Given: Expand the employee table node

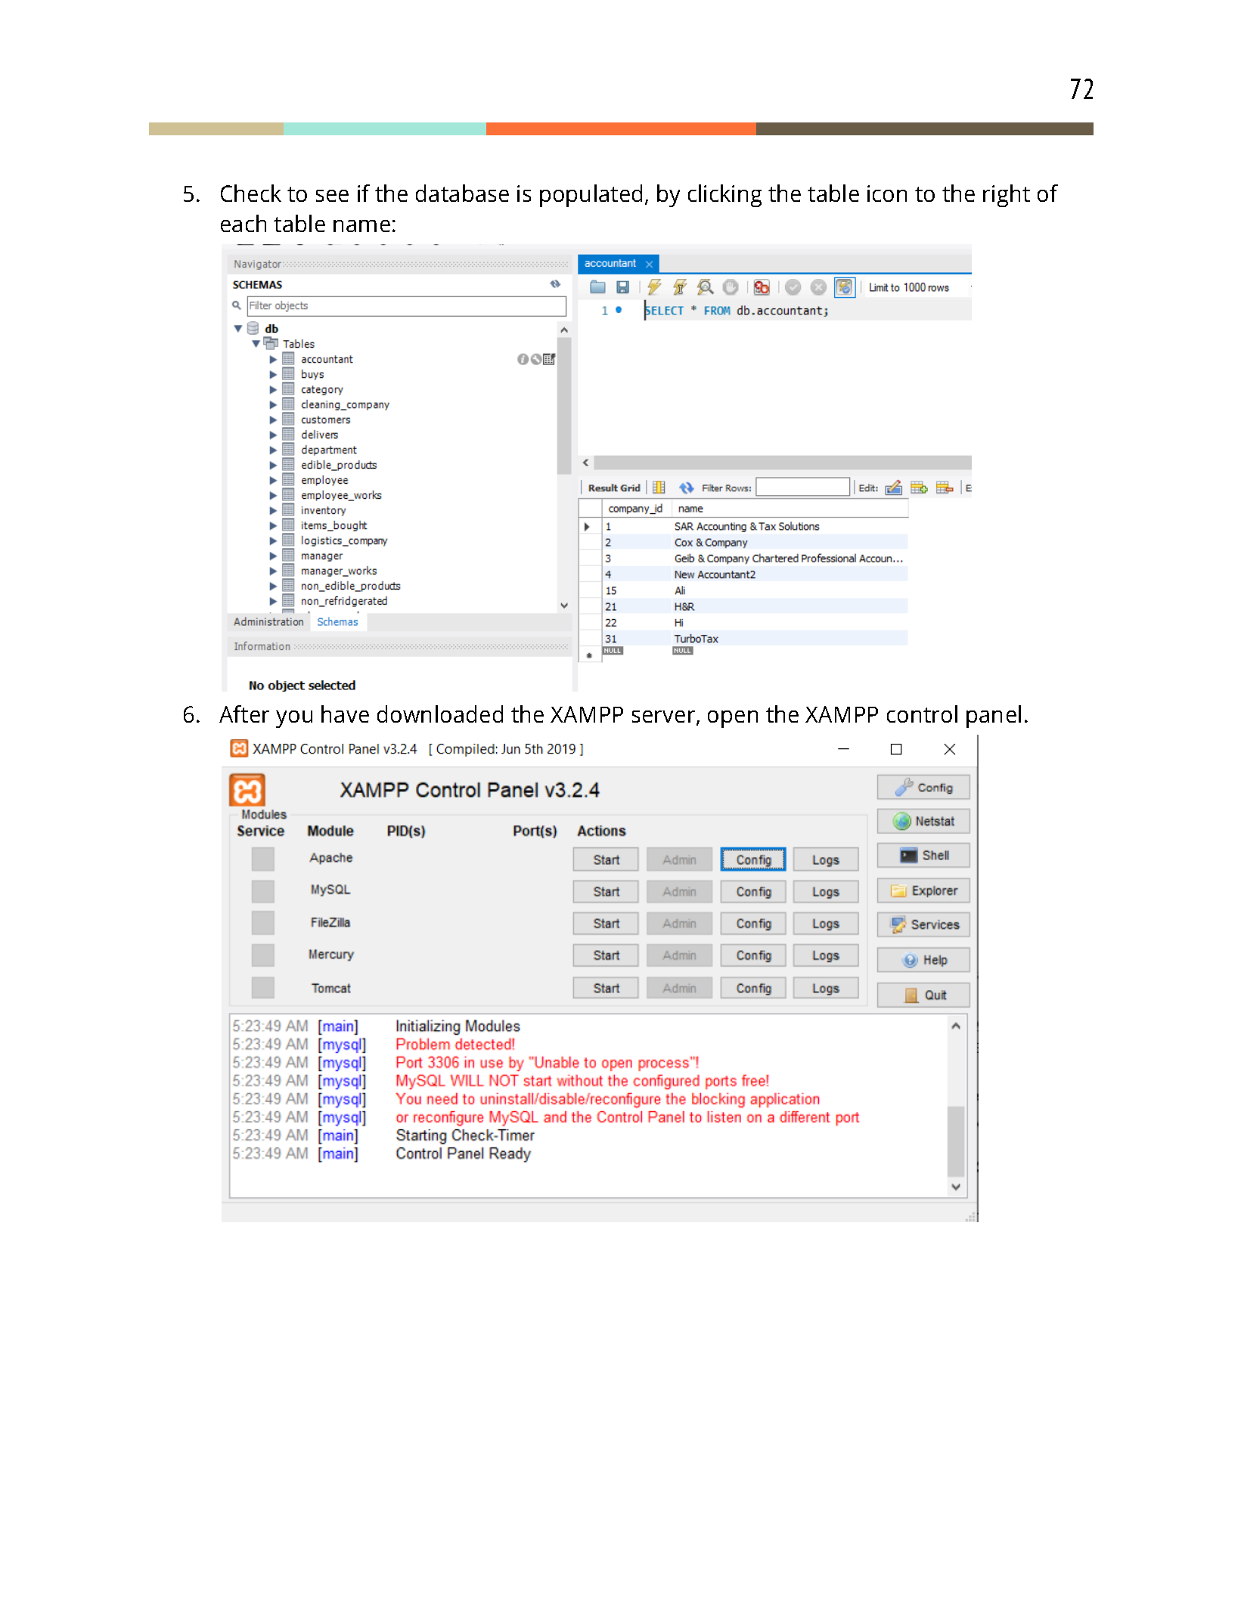Looking at the screenshot, I should (273, 480).
